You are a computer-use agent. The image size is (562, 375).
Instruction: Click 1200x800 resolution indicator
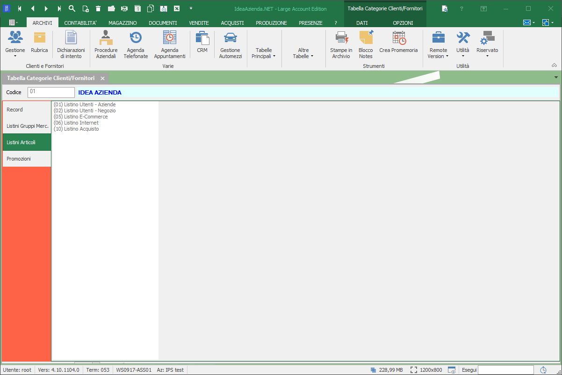point(426,370)
